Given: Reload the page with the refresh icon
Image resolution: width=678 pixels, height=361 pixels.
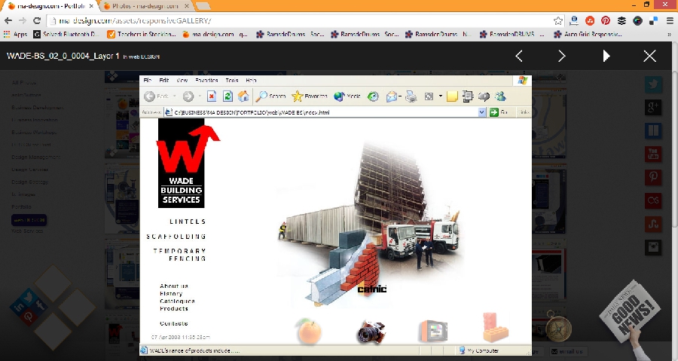Looking at the screenshot, I should [37, 21].
